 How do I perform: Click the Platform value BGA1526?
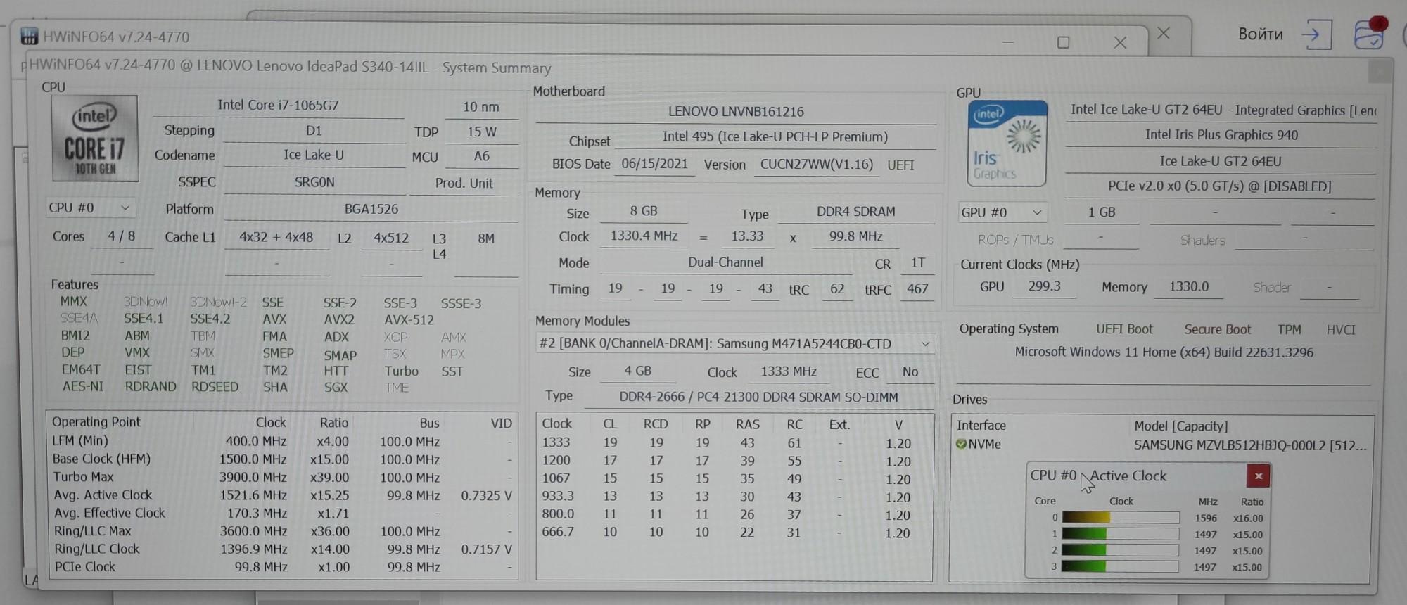(371, 209)
